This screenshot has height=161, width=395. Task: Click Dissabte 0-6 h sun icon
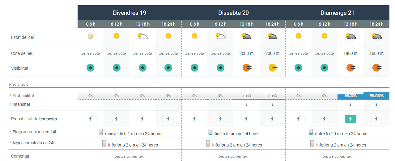click(194, 36)
